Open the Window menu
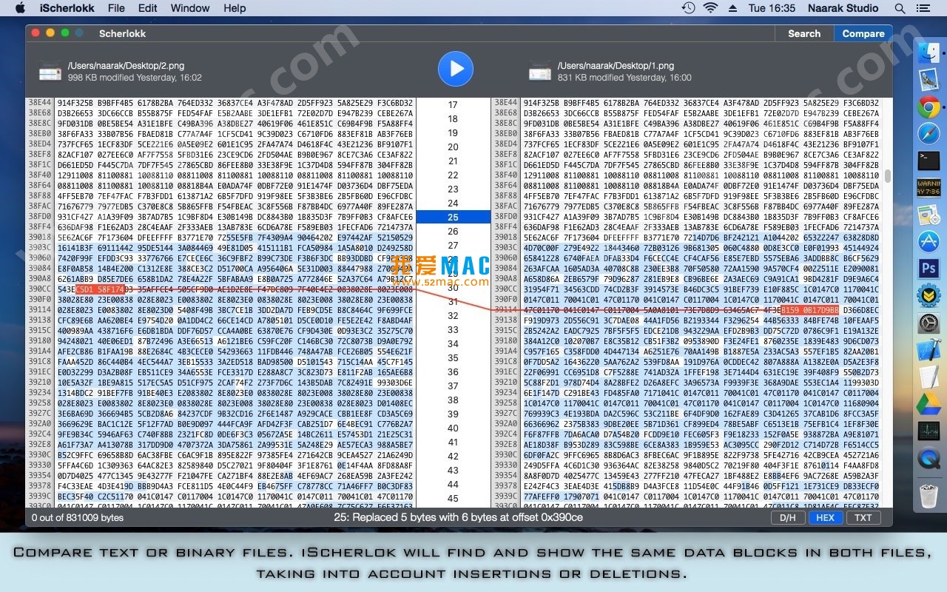The width and height of the screenshot is (947, 592). [x=190, y=8]
